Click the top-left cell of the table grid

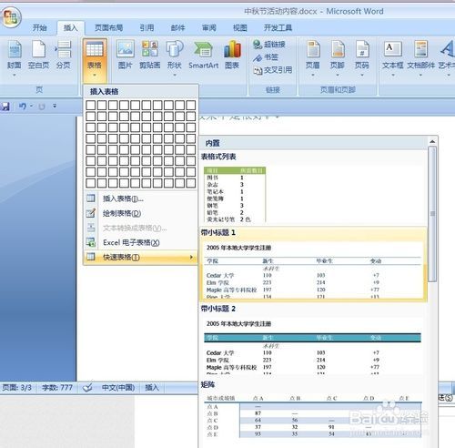click(x=90, y=106)
